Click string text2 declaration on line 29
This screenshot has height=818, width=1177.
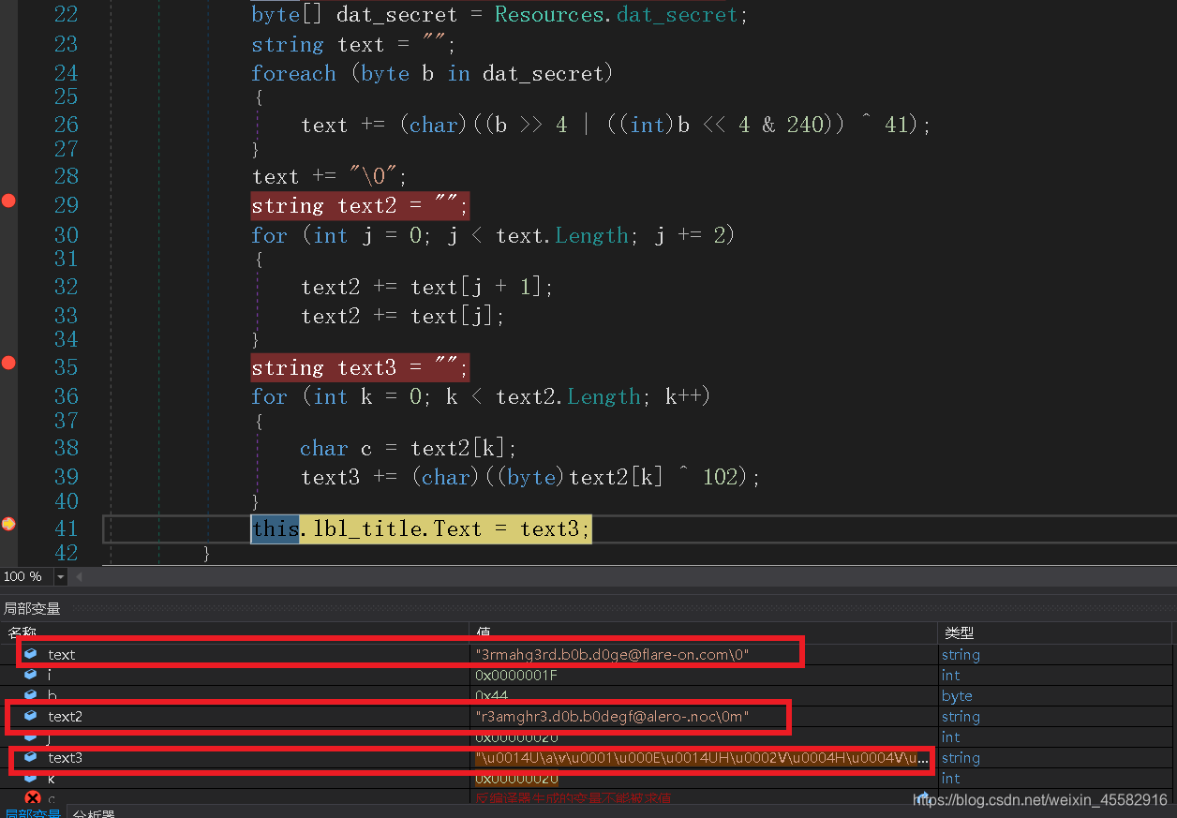coord(360,205)
